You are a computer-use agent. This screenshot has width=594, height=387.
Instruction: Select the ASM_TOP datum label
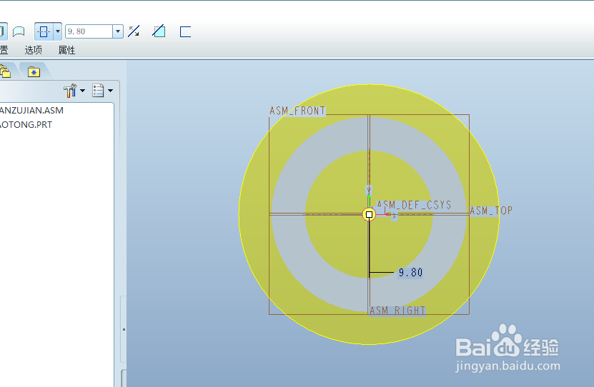(x=491, y=211)
